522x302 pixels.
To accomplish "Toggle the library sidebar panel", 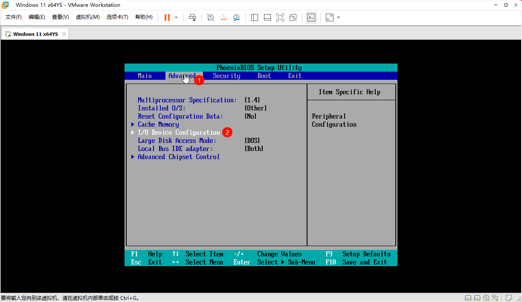I will [x=255, y=17].
